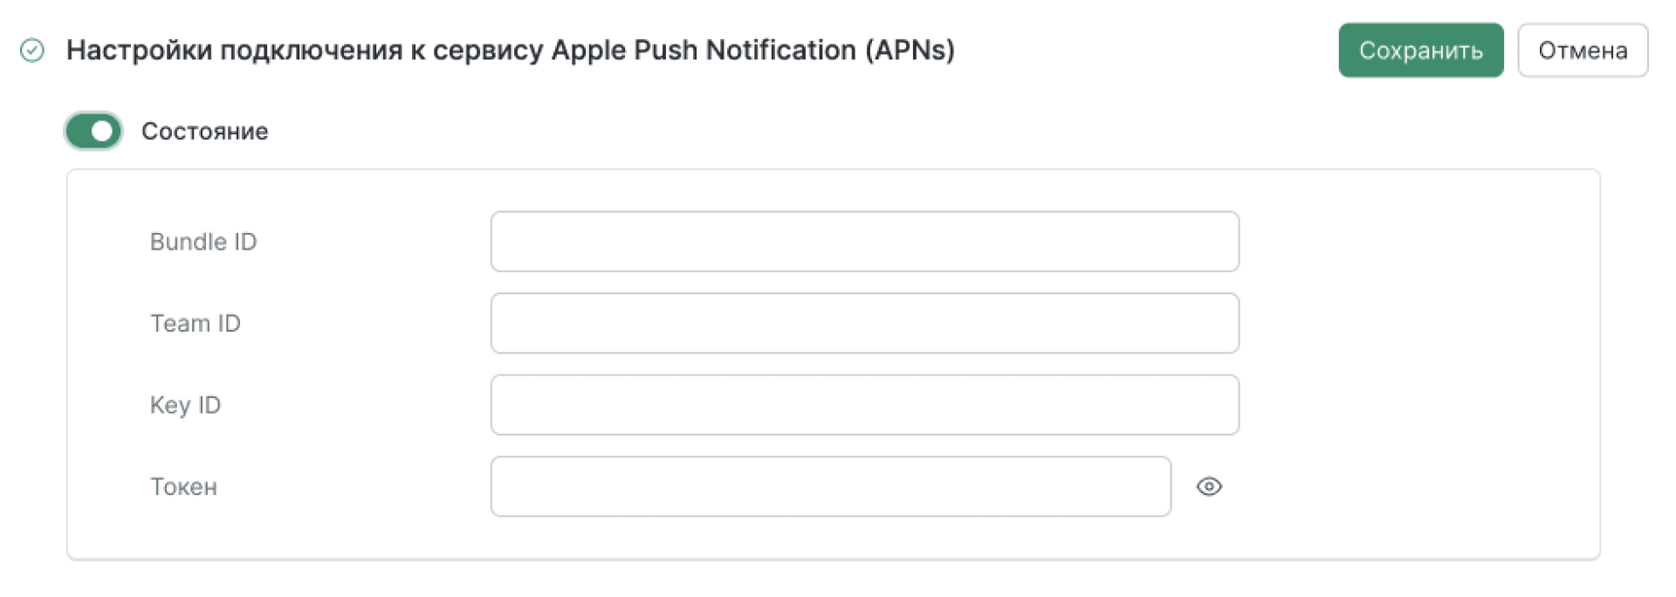Click the words Apple Push Notification in the heading
Image resolution: width=1676 pixels, height=597 pixels.
pos(704,51)
